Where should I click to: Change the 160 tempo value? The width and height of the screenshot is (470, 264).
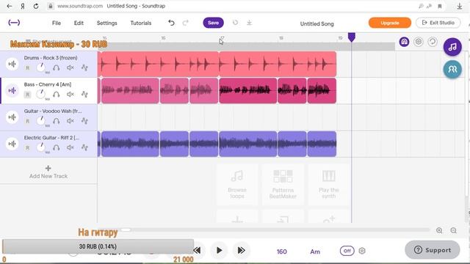pos(281,252)
